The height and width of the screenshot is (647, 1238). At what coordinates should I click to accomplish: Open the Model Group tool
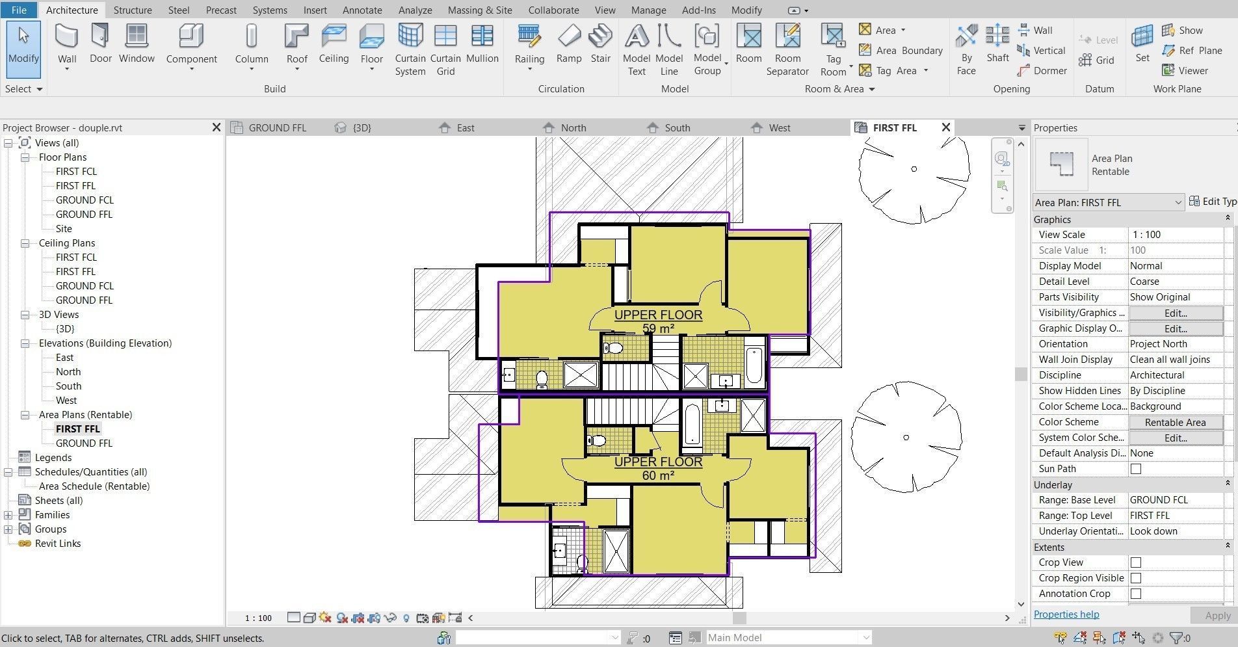point(707,50)
